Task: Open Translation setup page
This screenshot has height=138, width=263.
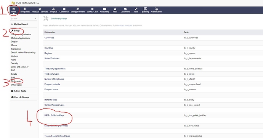Action: point(16,49)
